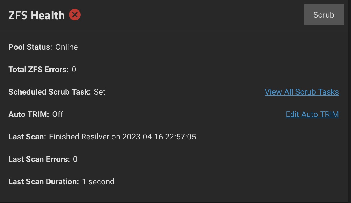Open the Edit Auto TRIM link
This screenshot has height=203, width=351.
[312, 114]
